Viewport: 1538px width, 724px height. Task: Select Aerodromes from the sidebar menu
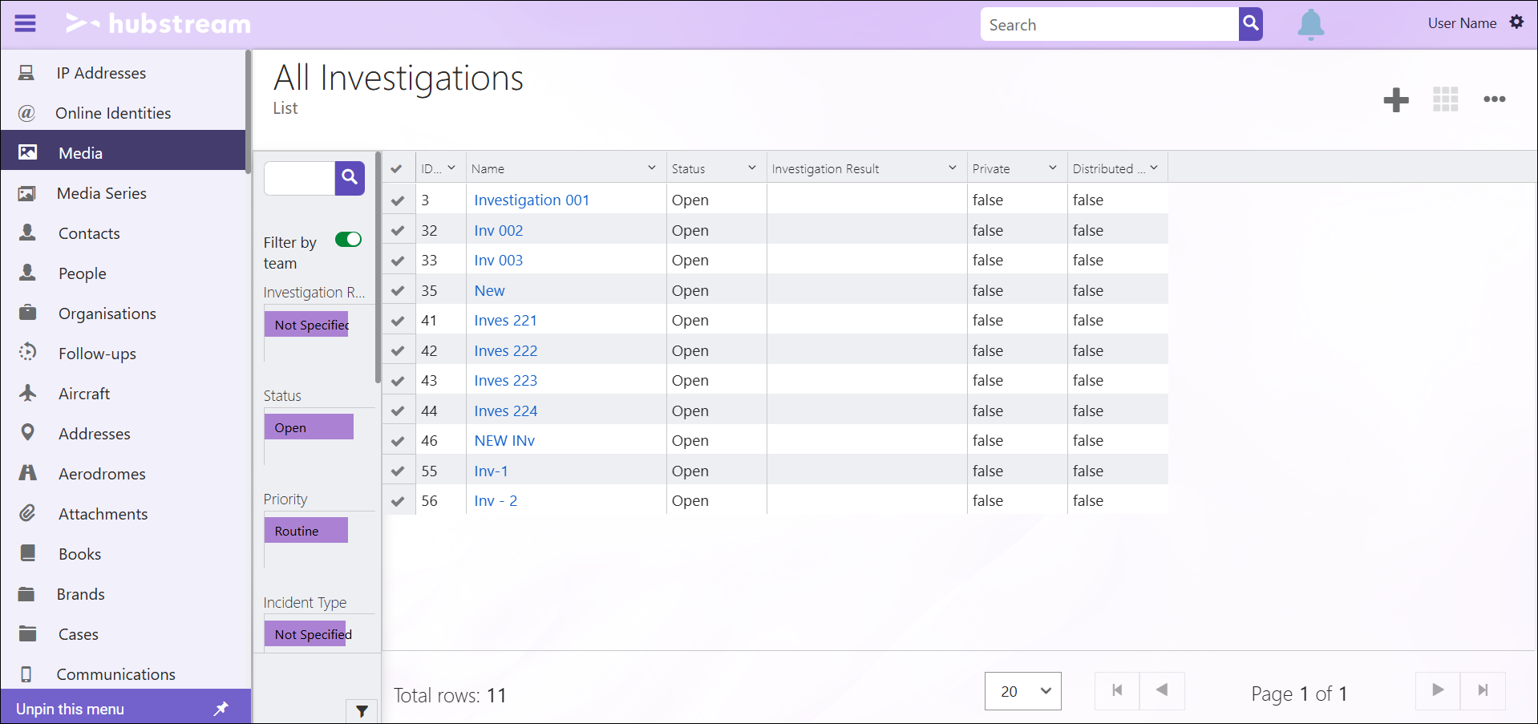click(x=102, y=474)
